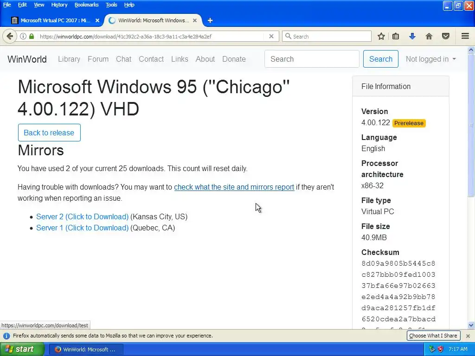475x356 pixels.
Task: Close the Microsoft Virtual PC 2007 tab
Action: pos(97,20)
